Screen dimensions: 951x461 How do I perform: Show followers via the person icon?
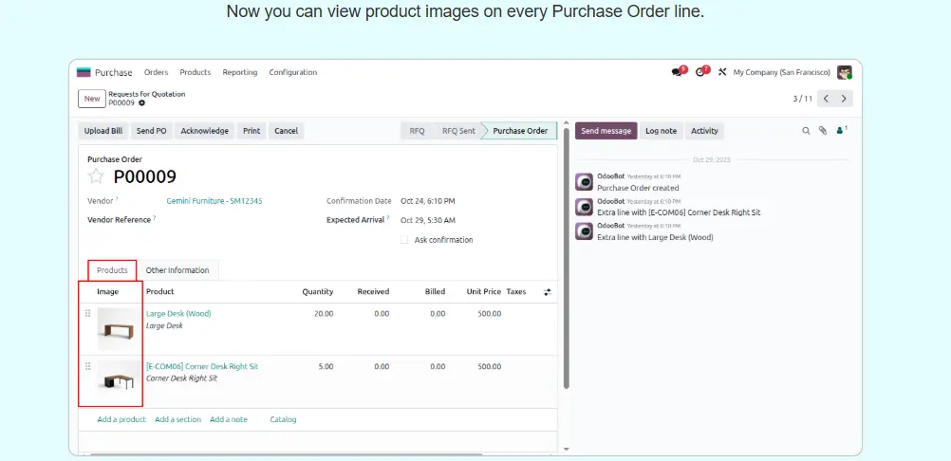click(840, 131)
